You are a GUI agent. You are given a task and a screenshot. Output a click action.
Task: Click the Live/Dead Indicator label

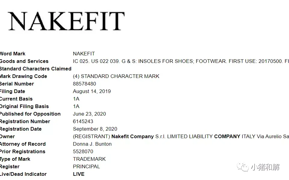pyautogui.click(x=23, y=174)
